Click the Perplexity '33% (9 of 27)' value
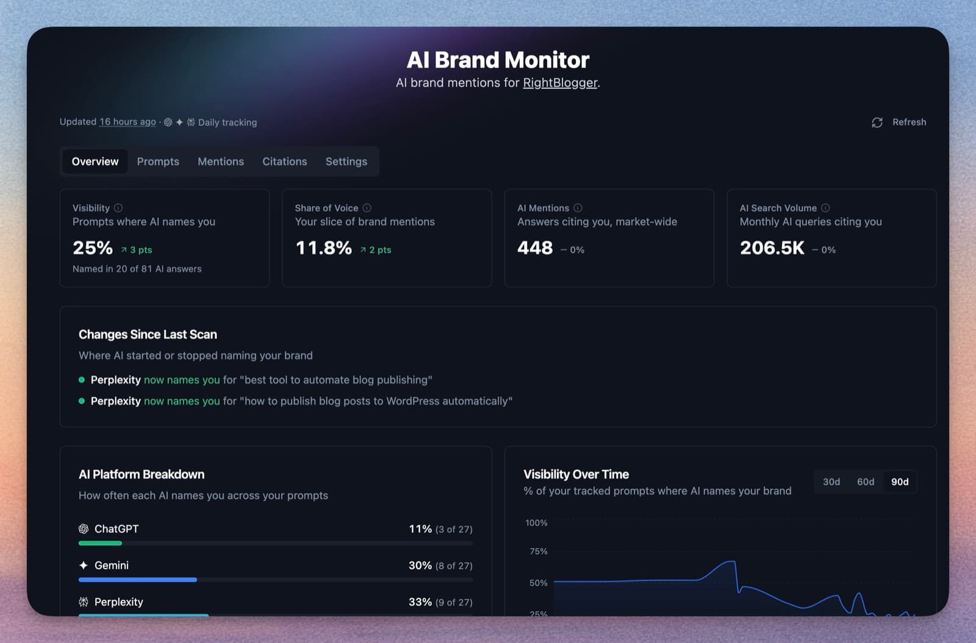The height and width of the screenshot is (643, 976). (440, 602)
